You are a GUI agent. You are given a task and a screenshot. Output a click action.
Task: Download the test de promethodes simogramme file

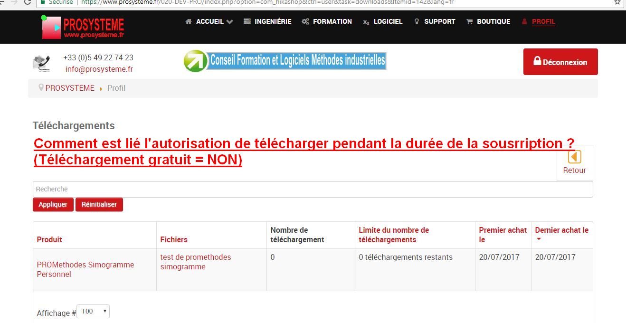(x=196, y=262)
